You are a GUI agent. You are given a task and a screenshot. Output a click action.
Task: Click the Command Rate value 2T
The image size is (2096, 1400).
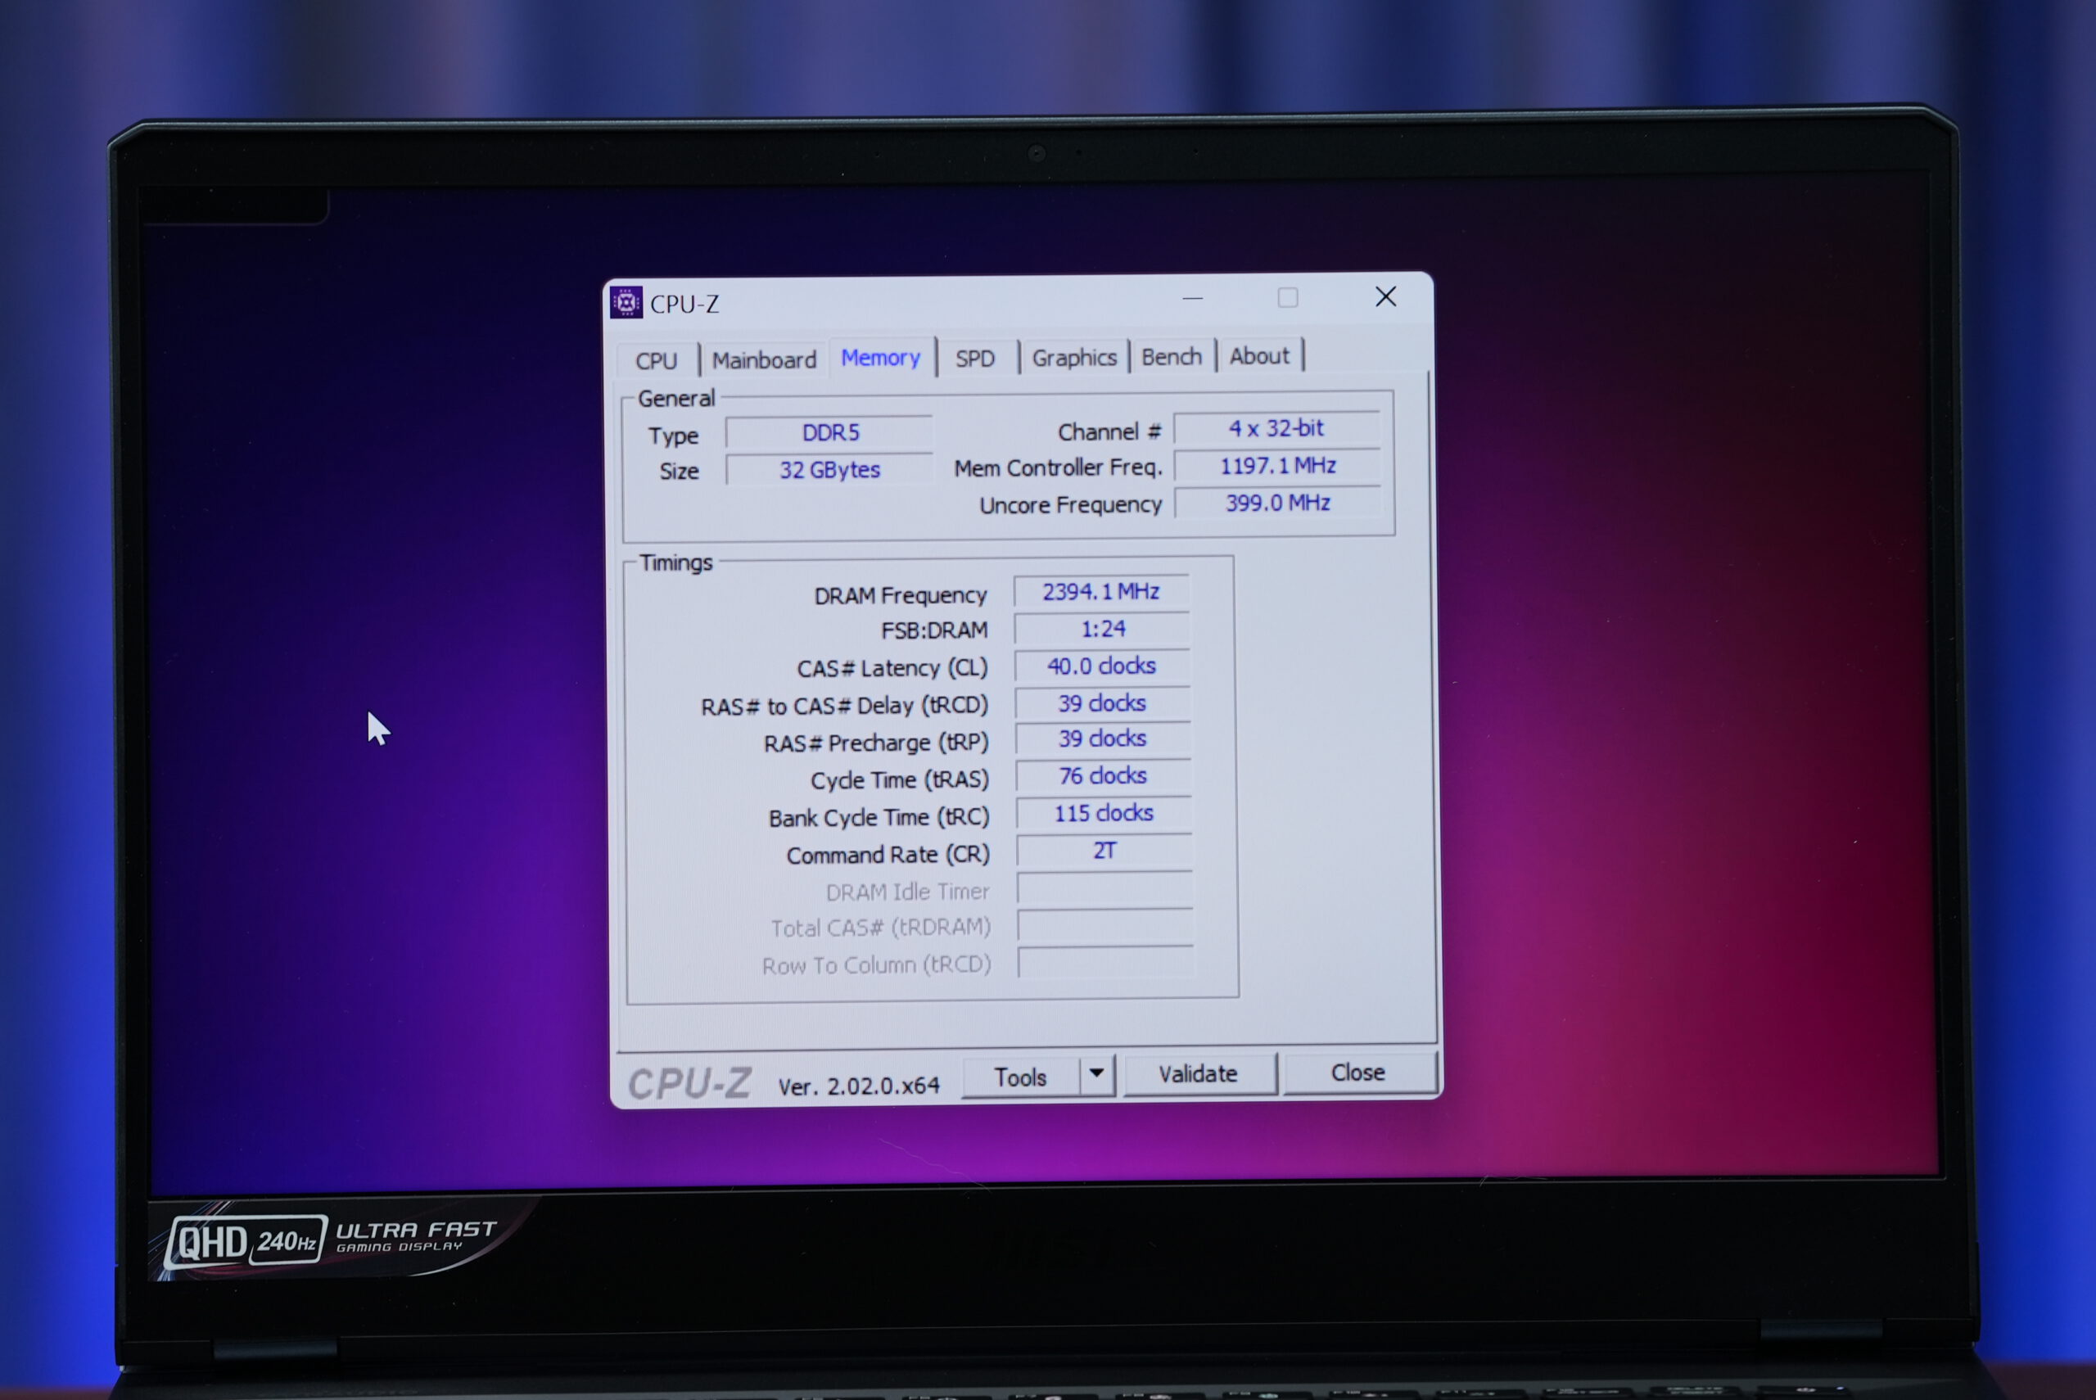(1104, 850)
